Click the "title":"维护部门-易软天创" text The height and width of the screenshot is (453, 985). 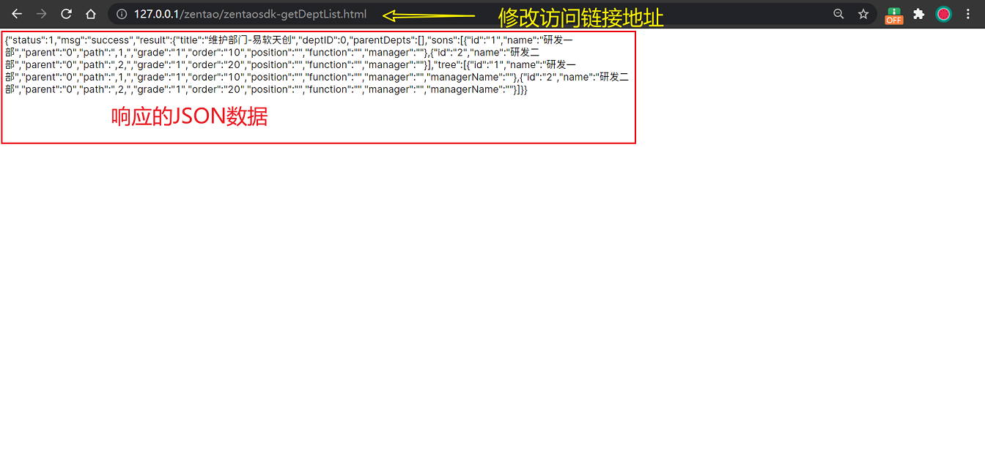234,40
